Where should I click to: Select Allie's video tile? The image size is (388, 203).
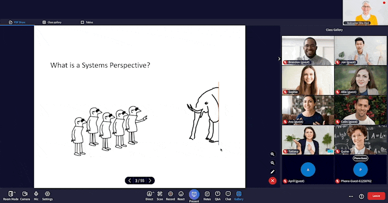tap(360, 80)
